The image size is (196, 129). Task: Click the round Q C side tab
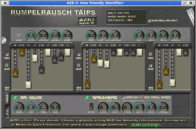click(x=4, y=40)
